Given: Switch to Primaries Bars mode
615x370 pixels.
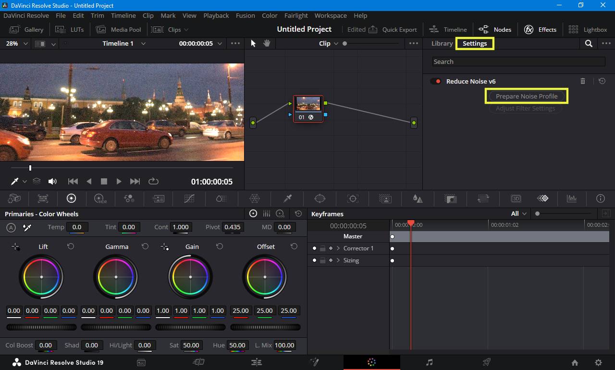Looking at the screenshot, I should [267, 214].
